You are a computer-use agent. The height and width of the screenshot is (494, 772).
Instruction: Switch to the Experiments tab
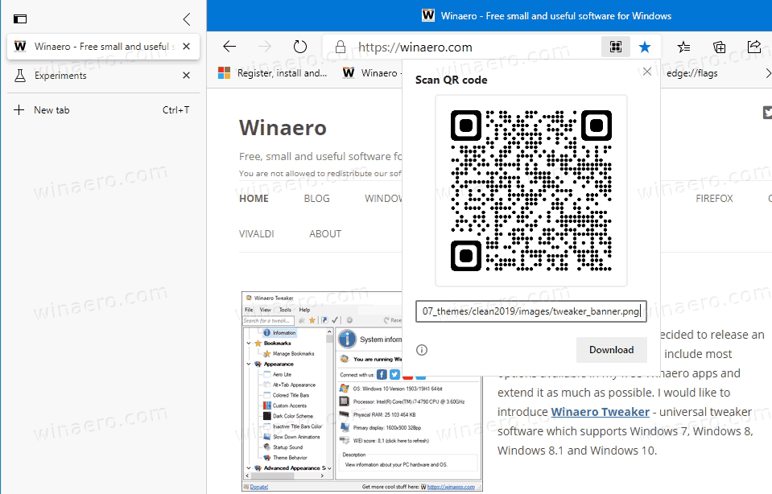coord(103,76)
